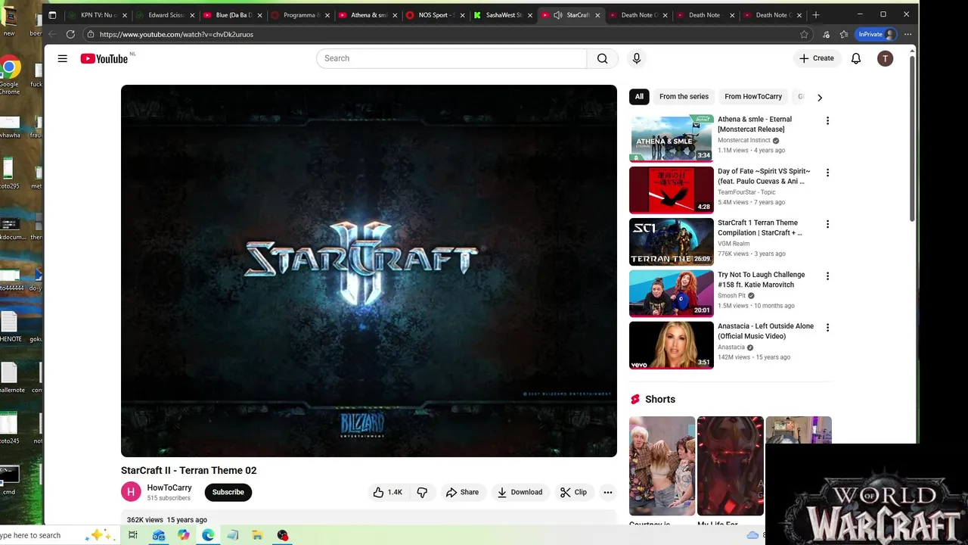The width and height of the screenshot is (968, 545).
Task: Open the Create button menu
Action: 817,58
